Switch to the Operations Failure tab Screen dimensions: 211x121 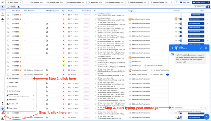pyautogui.click(x=76, y=2)
